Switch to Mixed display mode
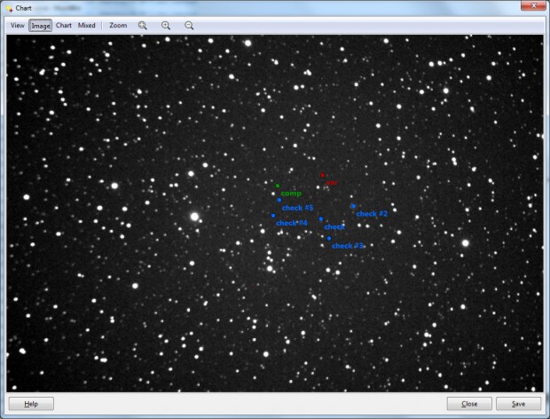Screen dimensions: 550x419 [x=87, y=26]
